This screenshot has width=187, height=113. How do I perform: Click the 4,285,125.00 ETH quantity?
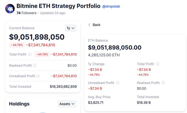(x=104, y=55)
